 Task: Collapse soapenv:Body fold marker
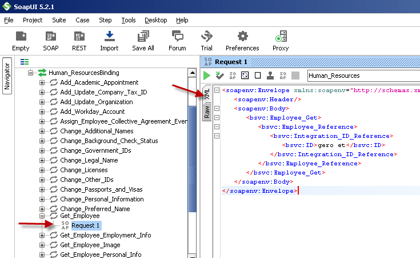coord(217,108)
